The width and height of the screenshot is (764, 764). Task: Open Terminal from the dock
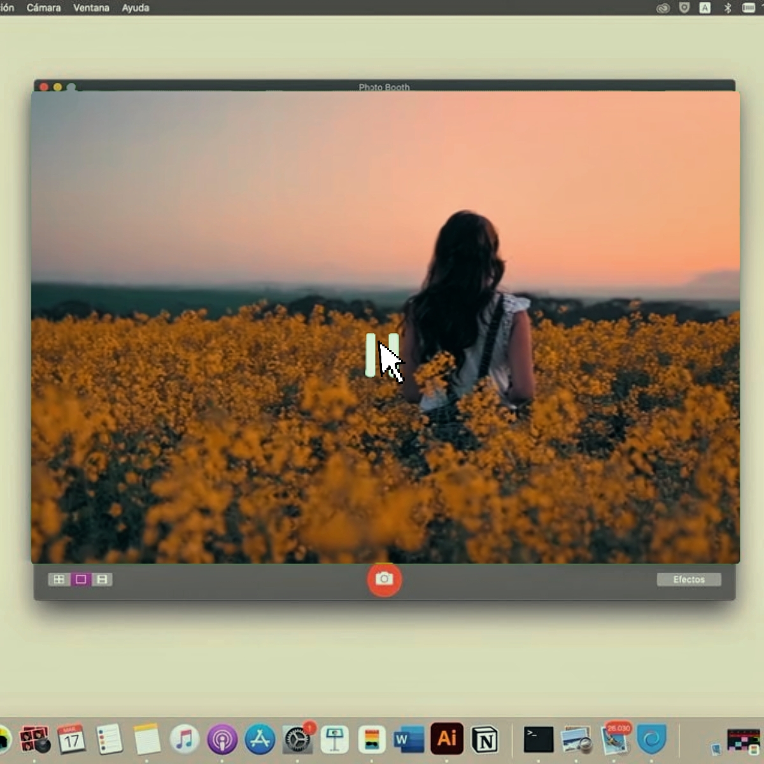pos(538,740)
